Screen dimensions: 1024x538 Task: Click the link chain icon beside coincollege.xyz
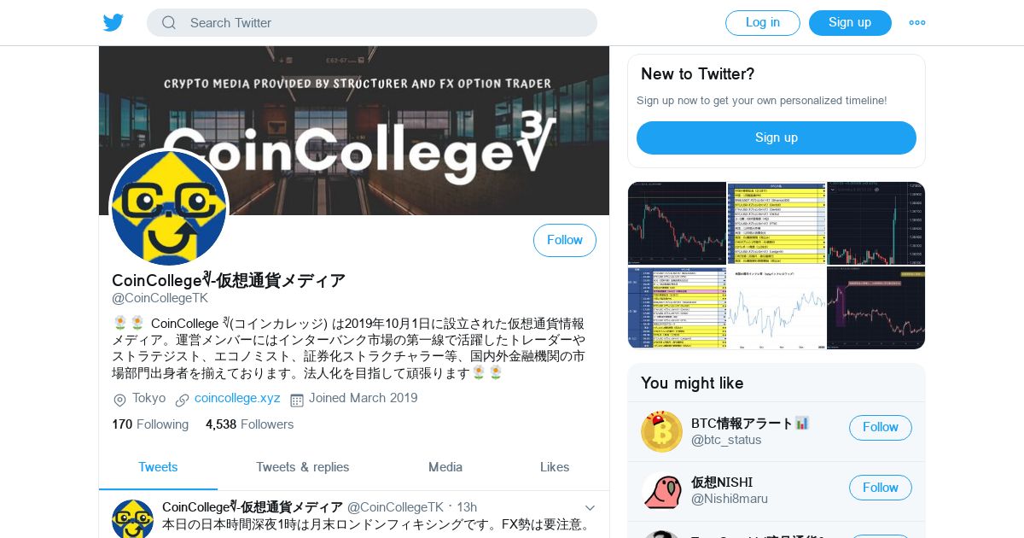(182, 400)
